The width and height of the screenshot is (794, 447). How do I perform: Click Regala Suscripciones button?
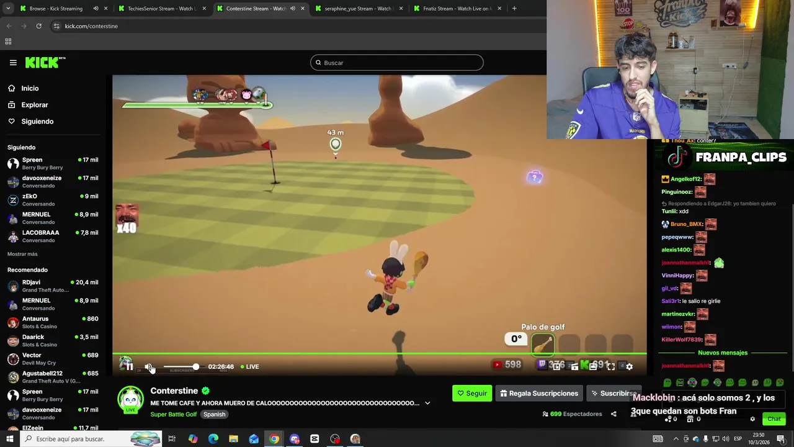click(x=539, y=394)
